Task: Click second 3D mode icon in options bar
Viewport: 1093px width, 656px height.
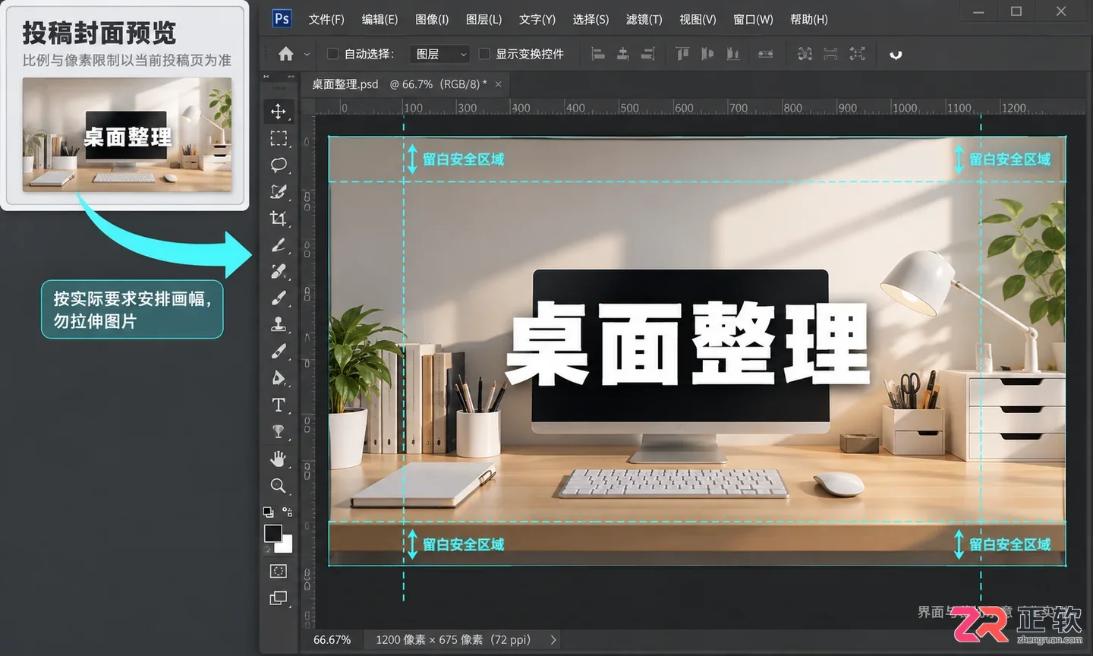Action: click(x=830, y=54)
